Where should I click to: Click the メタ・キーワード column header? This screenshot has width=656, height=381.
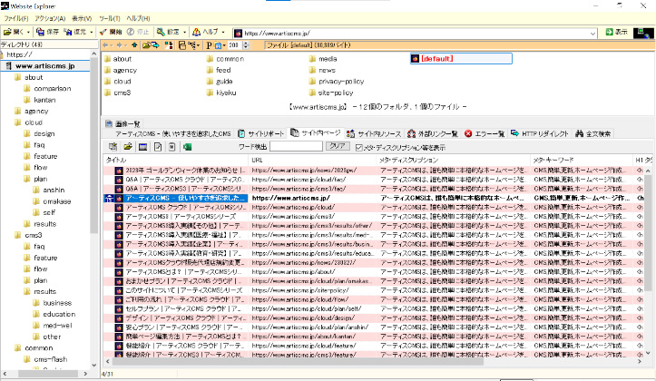point(581,160)
